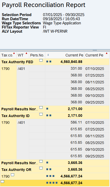Image resolution: width=110 pixels, height=187 pixels.
Task: Select the summed Current Pe amount column header
Action: 65,55
